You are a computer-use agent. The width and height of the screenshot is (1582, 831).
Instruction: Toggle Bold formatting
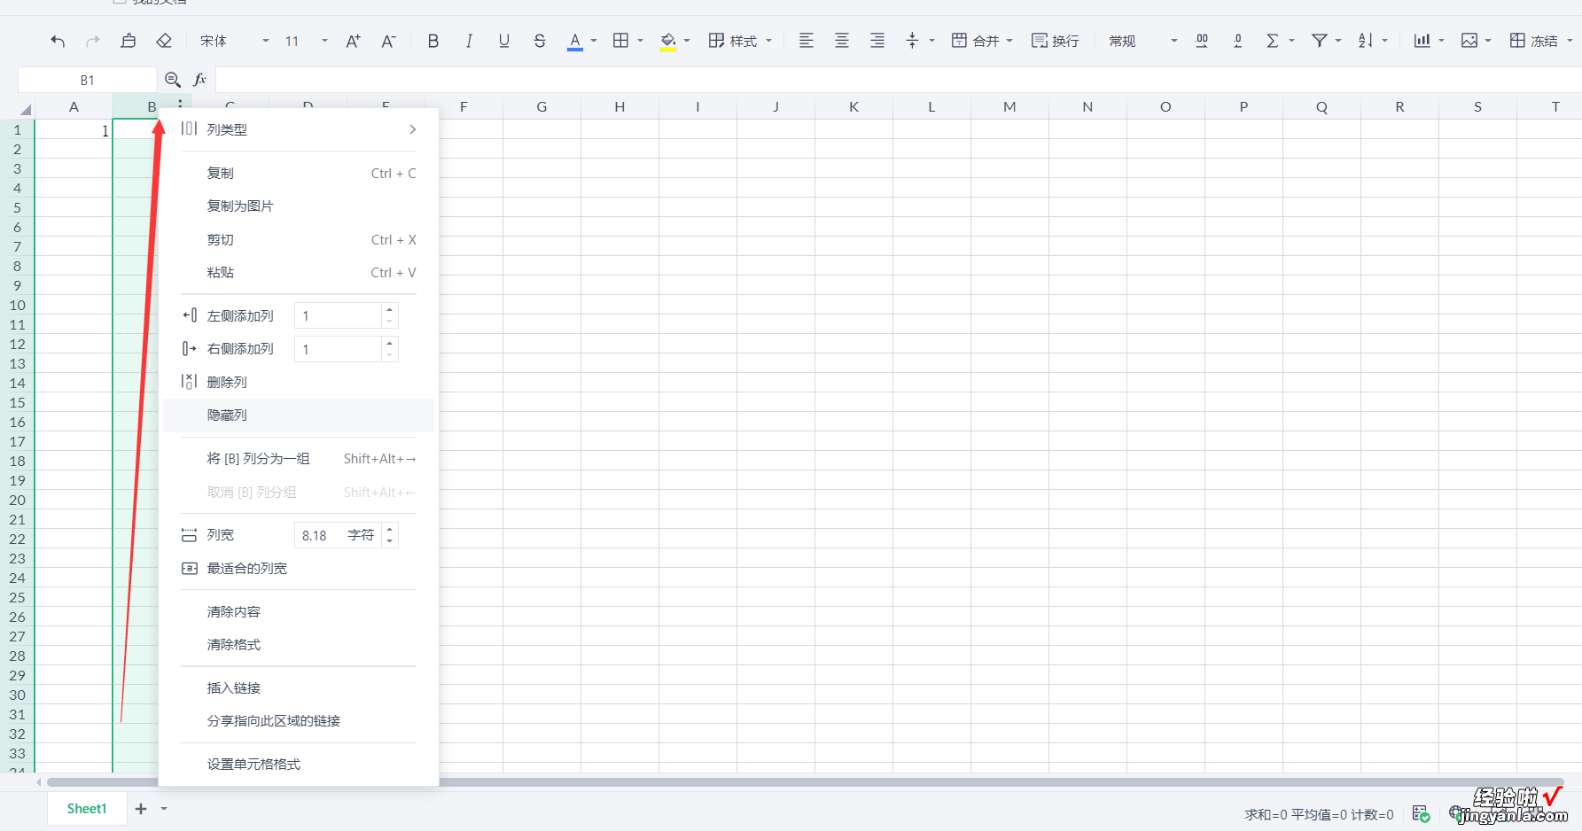pos(433,41)
